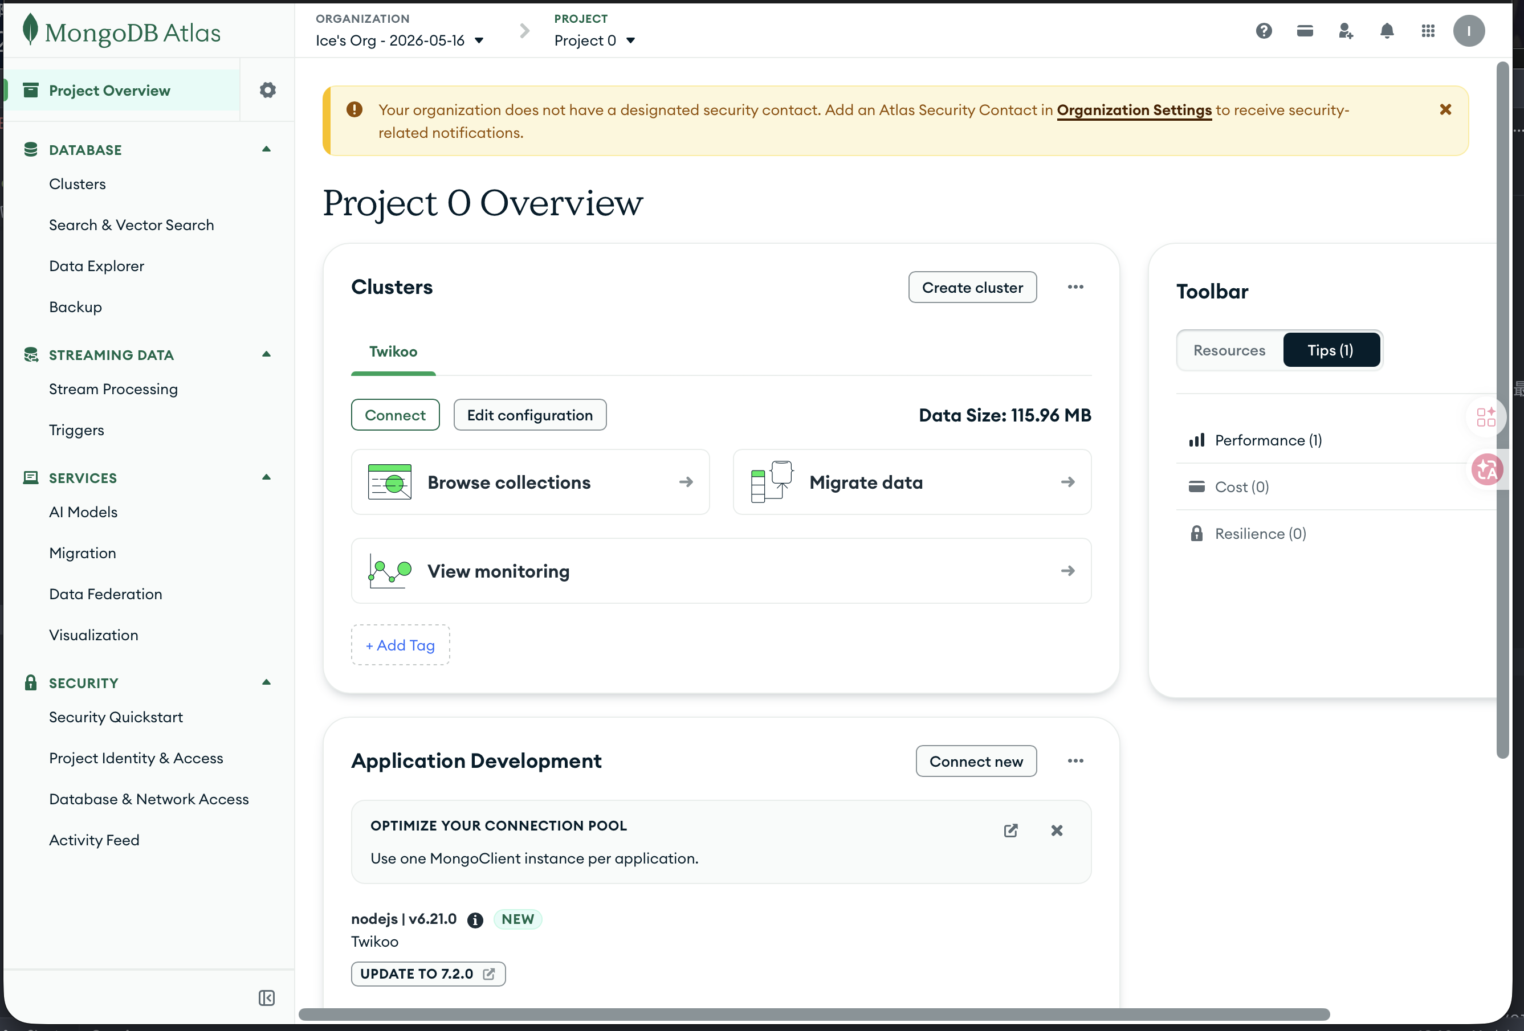Click the Edit configuration button
Screen dimensions: 1524x1031
[x=530, y=415]
